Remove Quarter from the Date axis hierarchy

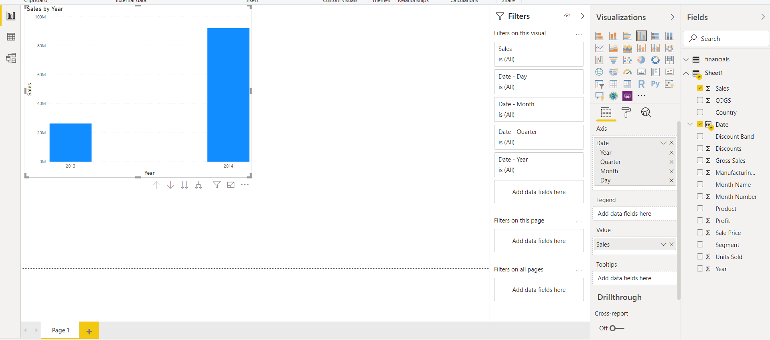point(671,162)
